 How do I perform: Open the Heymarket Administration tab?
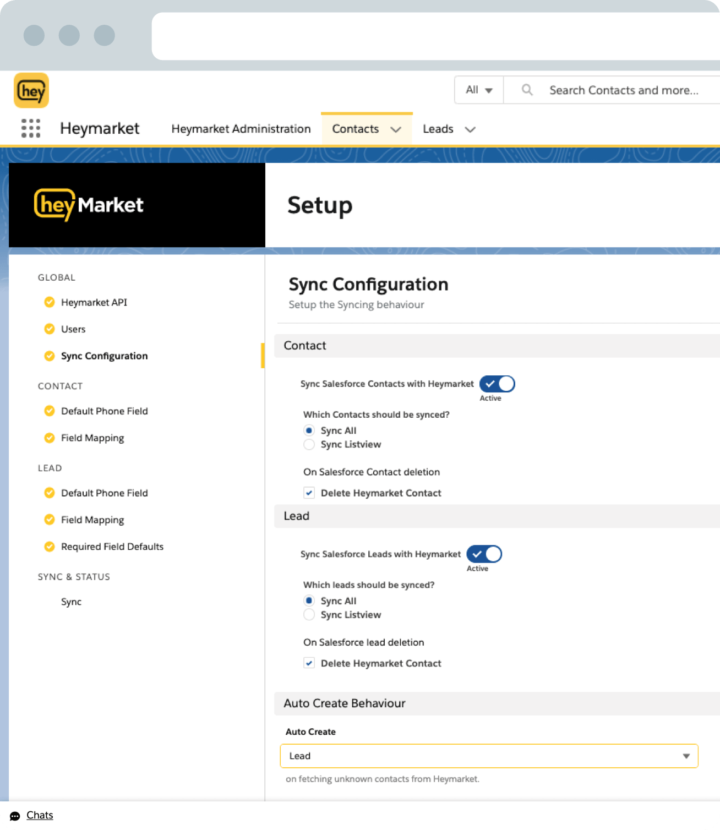click(x=241, y=129)
